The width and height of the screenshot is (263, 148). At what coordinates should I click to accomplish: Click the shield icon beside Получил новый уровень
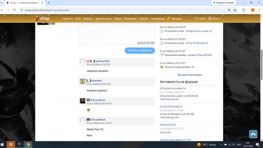[162, 67]
